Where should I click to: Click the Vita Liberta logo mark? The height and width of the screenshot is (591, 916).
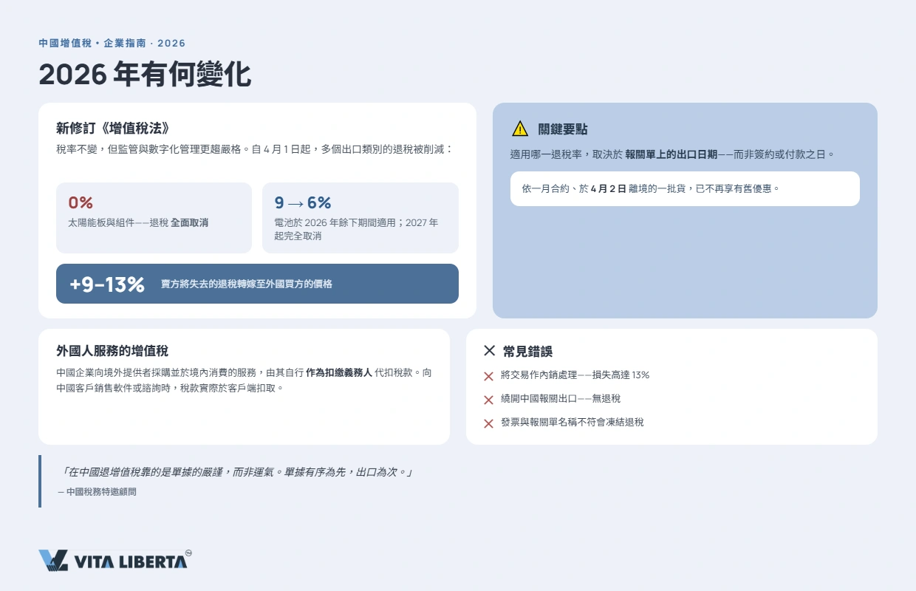pyautogui.click(x=53, y=561)
